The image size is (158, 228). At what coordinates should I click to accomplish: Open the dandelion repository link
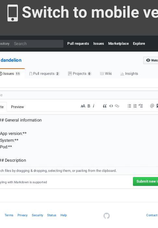click(11, 60)
